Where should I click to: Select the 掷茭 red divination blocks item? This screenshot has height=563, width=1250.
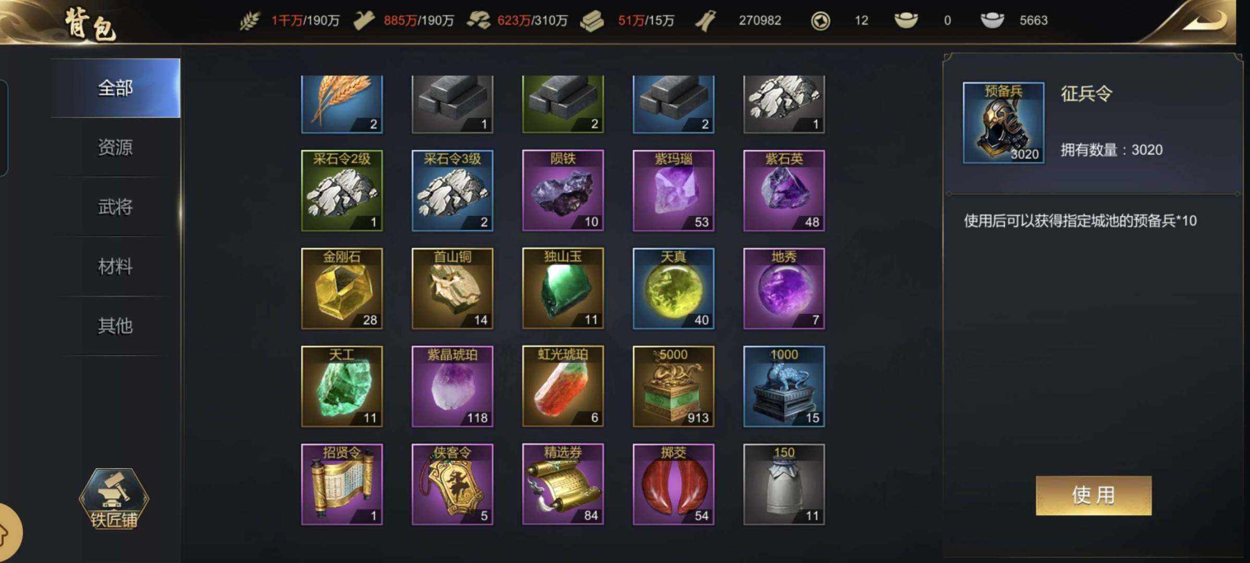(x=673, y=484)
